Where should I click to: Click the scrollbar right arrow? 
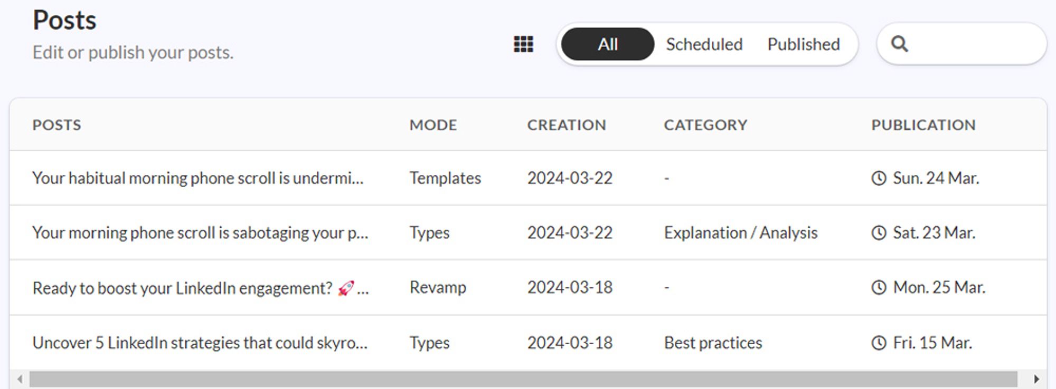pos(1036,379)
